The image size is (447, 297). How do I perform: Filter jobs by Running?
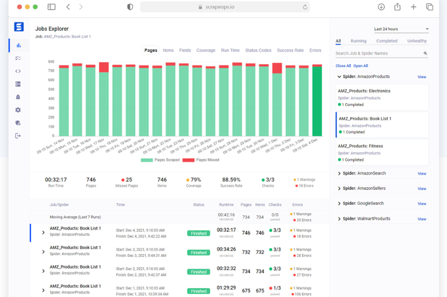358,41
